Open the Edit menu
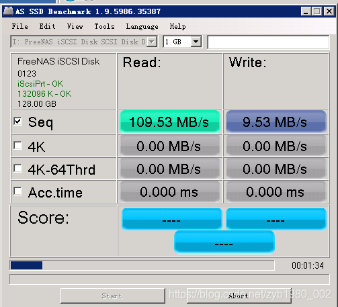The height and width of the screenshot is (307, 338). tap(47, 26)
